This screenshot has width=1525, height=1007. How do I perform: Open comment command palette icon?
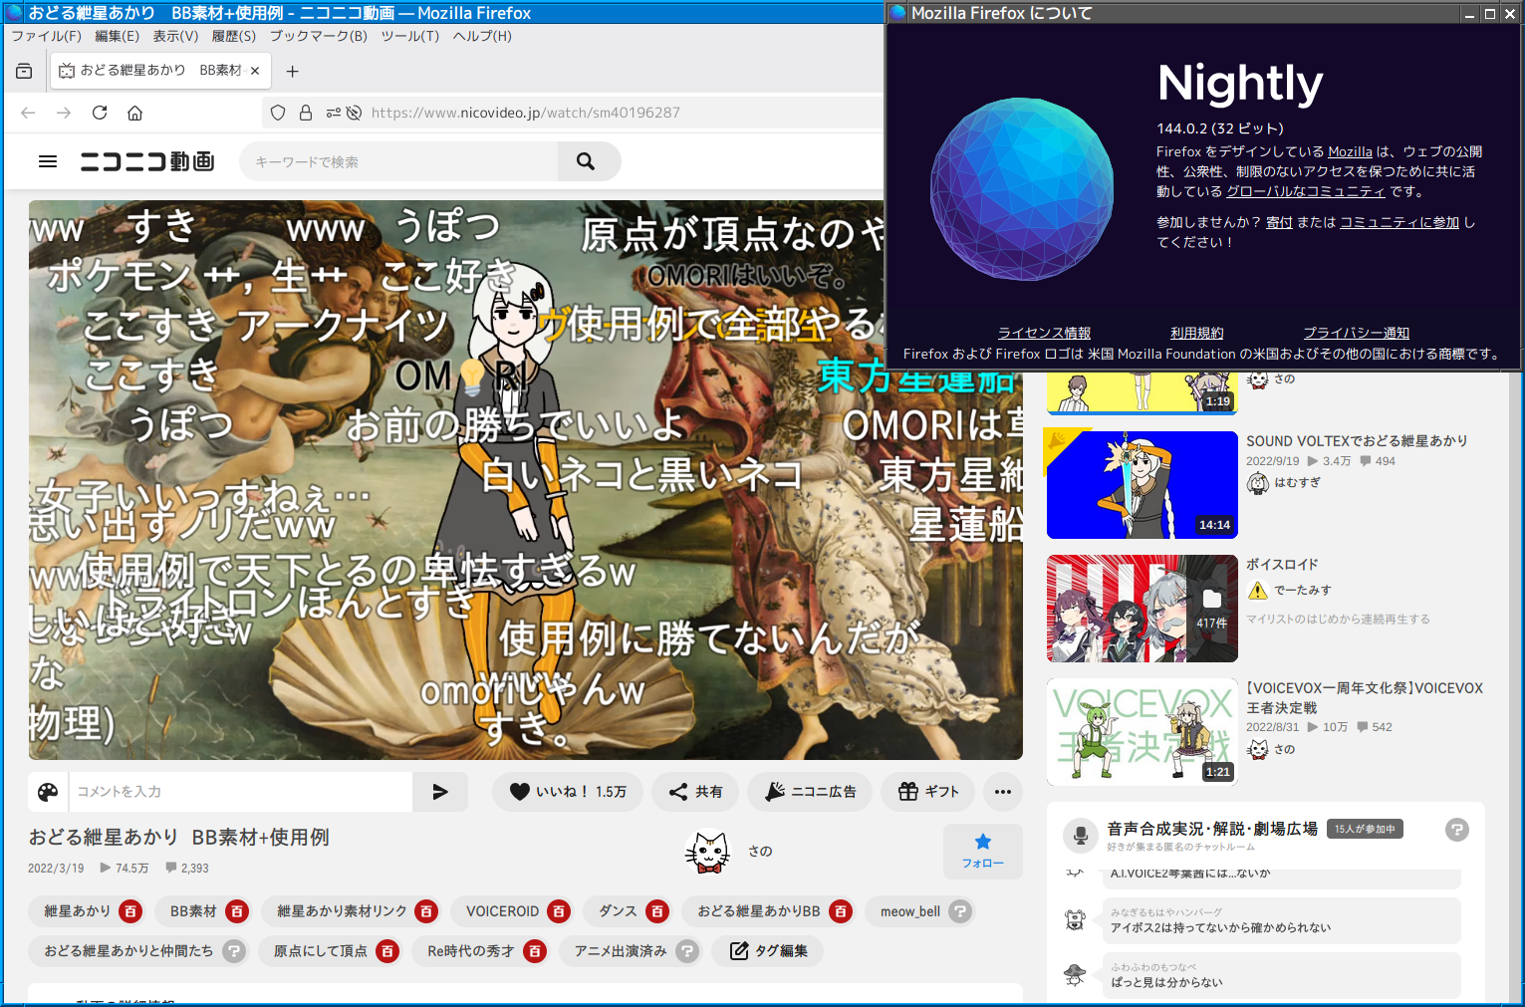coord(48,792)
